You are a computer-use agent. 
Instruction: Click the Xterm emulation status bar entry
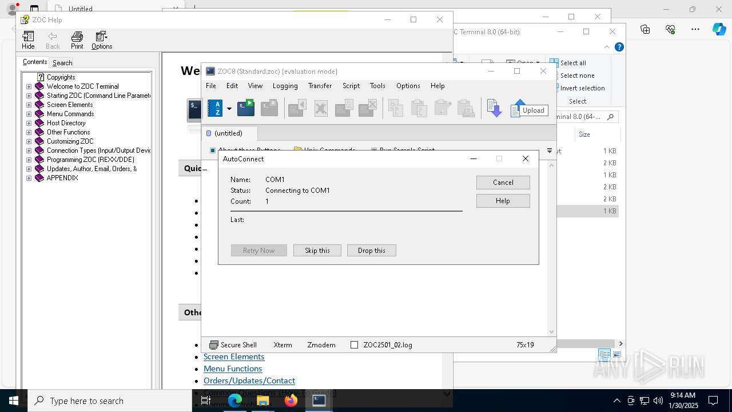pyautogui.click(x=283, y=345)
